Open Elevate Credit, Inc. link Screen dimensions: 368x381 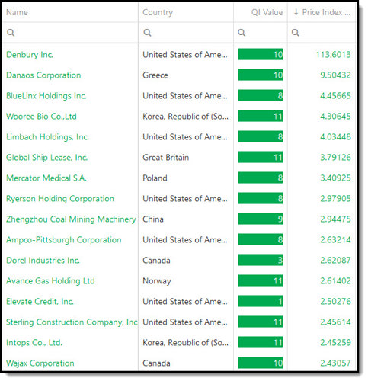[x=40, y=302]
